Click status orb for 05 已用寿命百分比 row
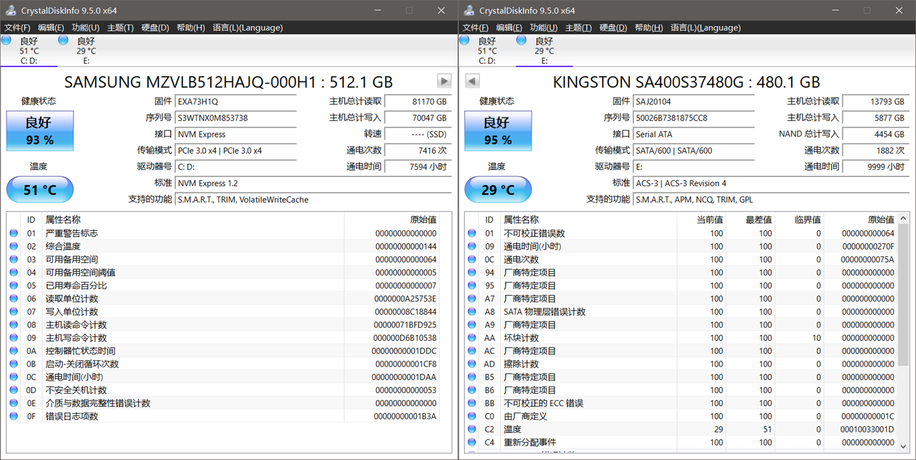Viewport: 916px width, 460px height. pos(14,286)
